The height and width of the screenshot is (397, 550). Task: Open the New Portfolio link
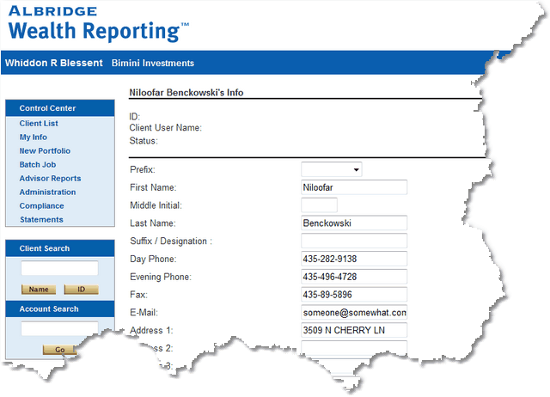[x=45, y=151]
